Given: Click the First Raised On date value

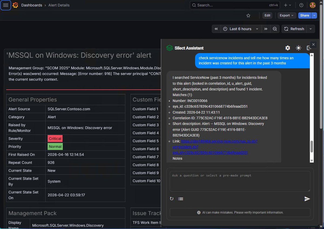Looking at the screenshot, I should 66,155.
